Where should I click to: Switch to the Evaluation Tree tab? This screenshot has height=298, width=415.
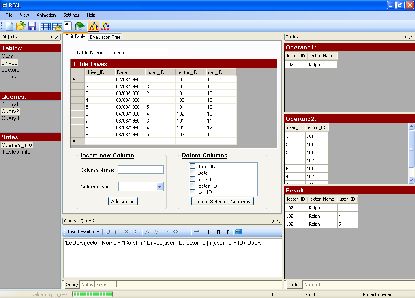click(x=105, y=37)
